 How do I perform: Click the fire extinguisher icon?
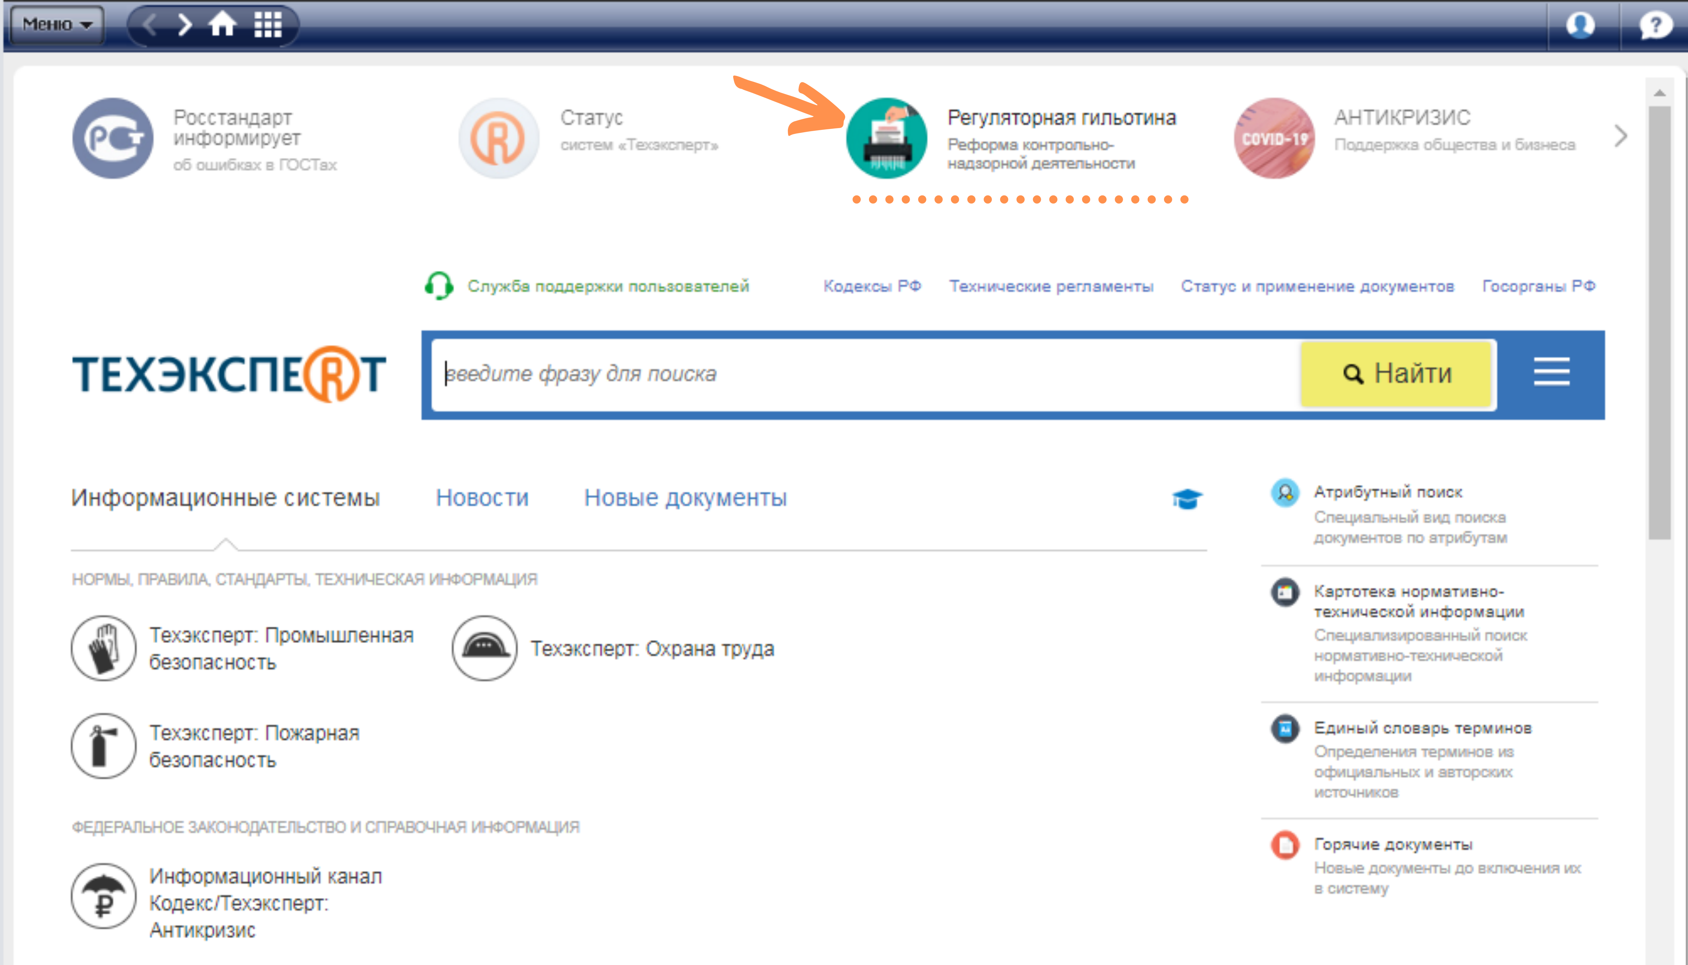click(x=103, y=745)
